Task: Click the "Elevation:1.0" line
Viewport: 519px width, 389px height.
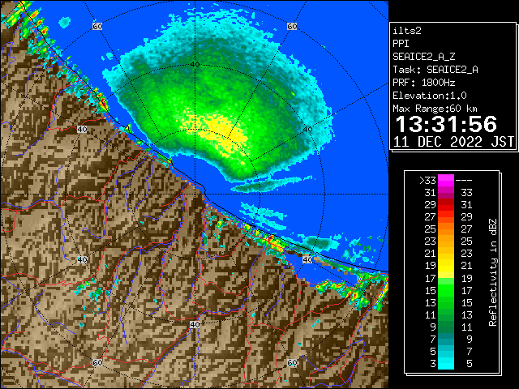Action: coord(430,96)
